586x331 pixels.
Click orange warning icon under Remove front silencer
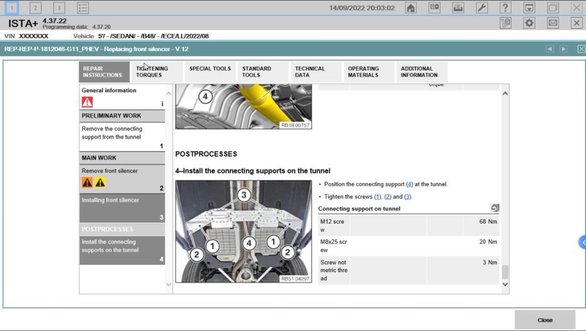87,182
